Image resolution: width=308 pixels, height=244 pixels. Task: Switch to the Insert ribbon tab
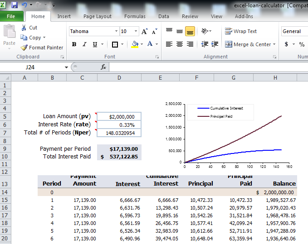(x=64, y=16)
